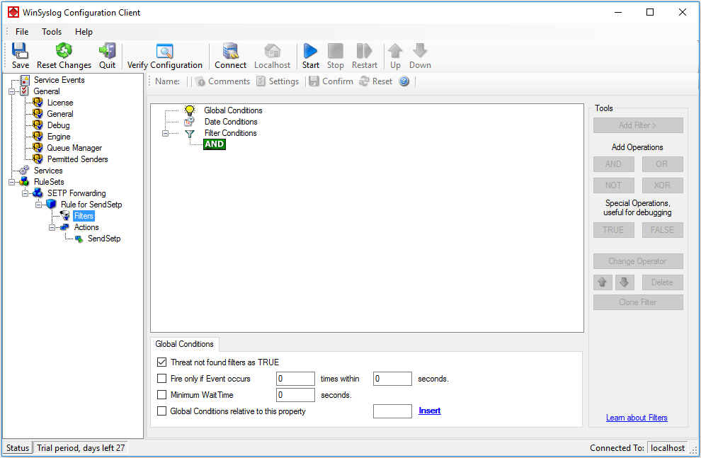Click the AND operation button
701x458 pixels.
tap(613, 164)
